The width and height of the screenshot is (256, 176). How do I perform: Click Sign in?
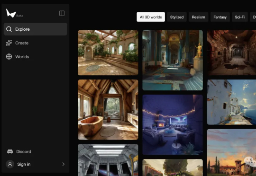click(24, 164)
